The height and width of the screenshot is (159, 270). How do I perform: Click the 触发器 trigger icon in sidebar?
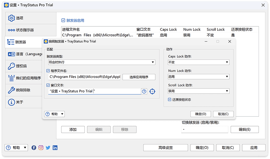11,42
